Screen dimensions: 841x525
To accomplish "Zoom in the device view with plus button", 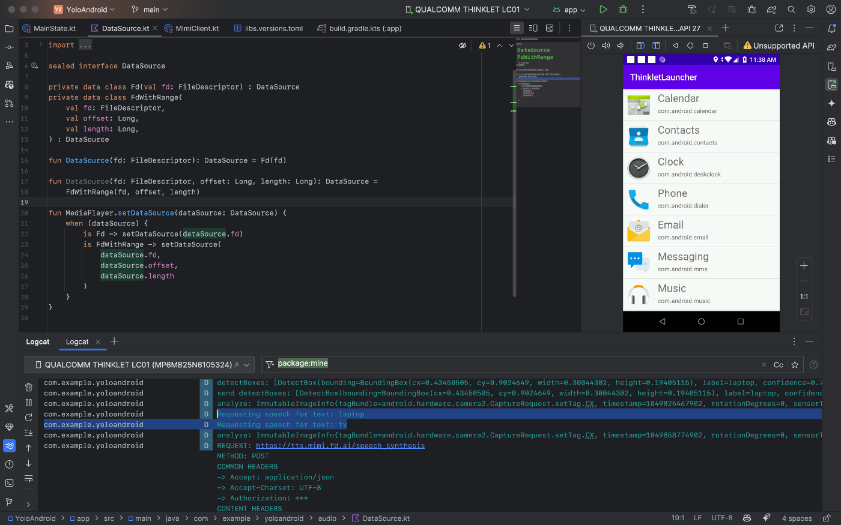I will pos(804,266).
